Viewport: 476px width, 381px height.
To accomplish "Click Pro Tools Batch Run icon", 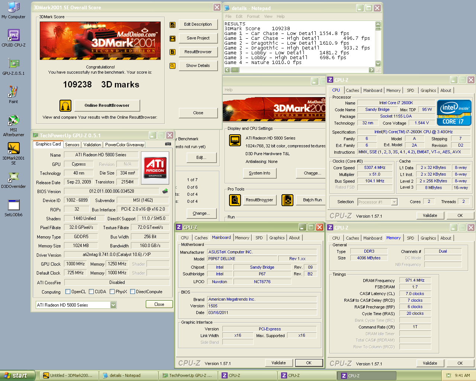I will click(287, 200).
